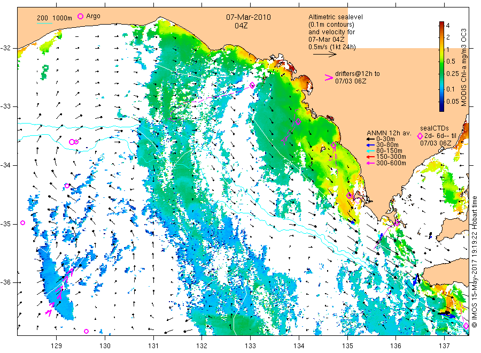This screenshot has width=481, height=353.
Task: Click the color bar tick label '0.25'
Action: [x=453, y=74]
